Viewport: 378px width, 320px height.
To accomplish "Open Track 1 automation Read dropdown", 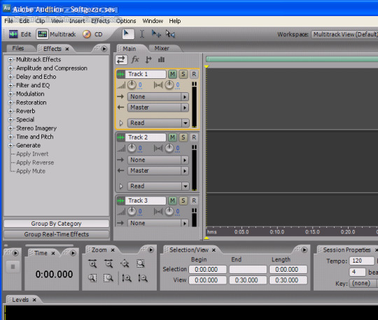I will pos(158,123).
